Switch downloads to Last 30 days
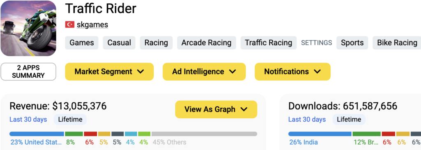Viewport: 421px width, 150px height. 307,120
